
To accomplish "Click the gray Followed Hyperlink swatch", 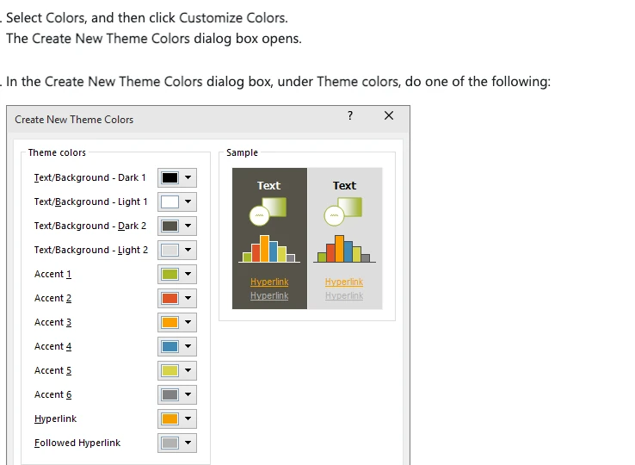I will click(170, 443).
